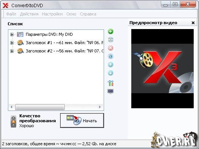Click the blue information icon
This screenshot has width=199, height=149.
pyautogui.click(x=110, y=56)
